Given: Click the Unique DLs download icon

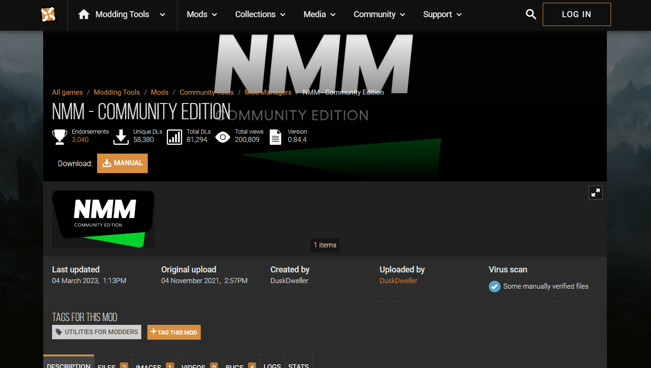Looking at the screenshot, I should (121, 137).
